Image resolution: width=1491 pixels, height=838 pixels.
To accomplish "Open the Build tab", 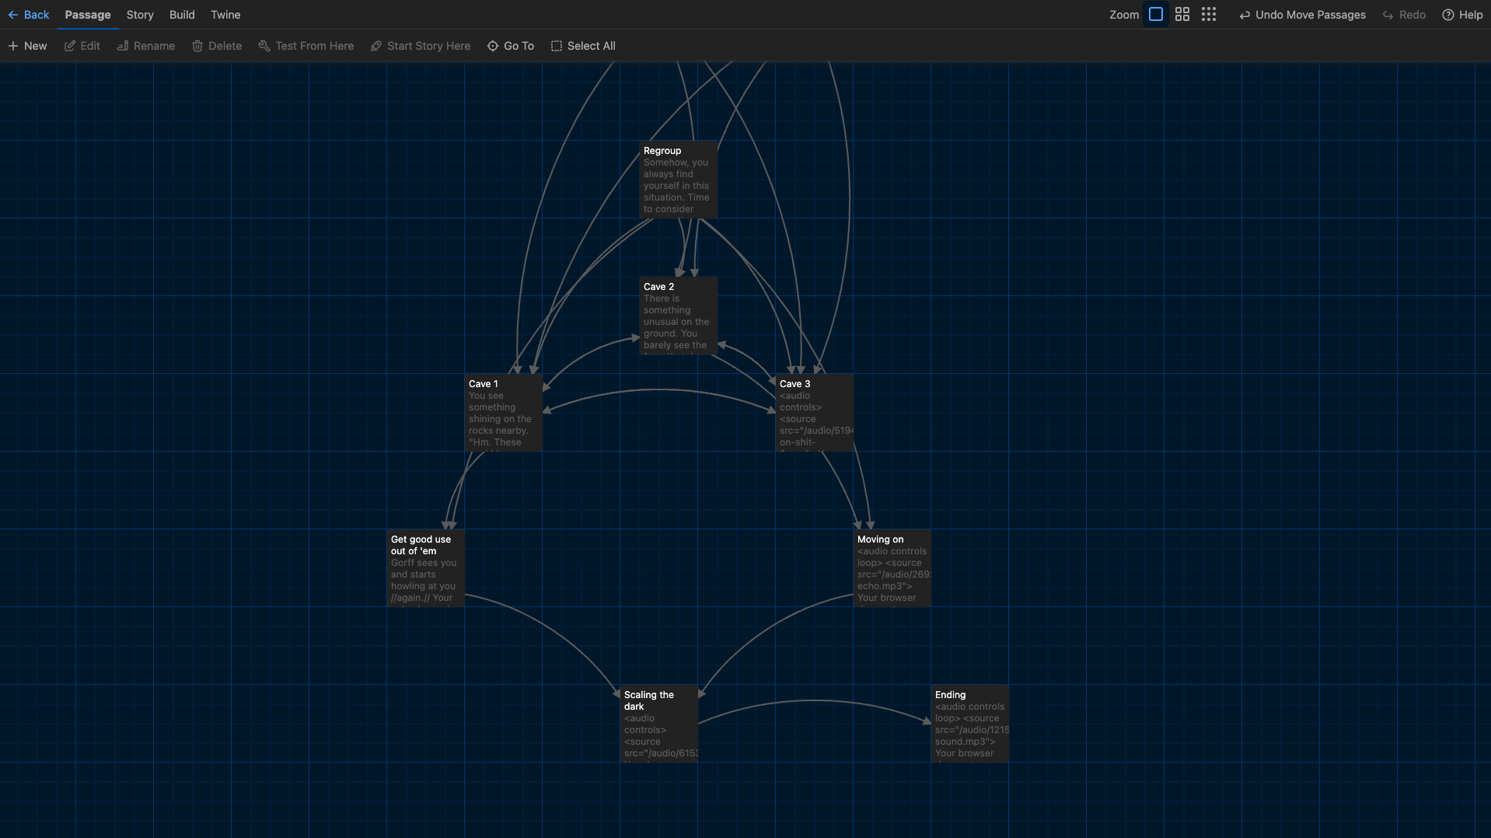I will [x=182, y=15].
